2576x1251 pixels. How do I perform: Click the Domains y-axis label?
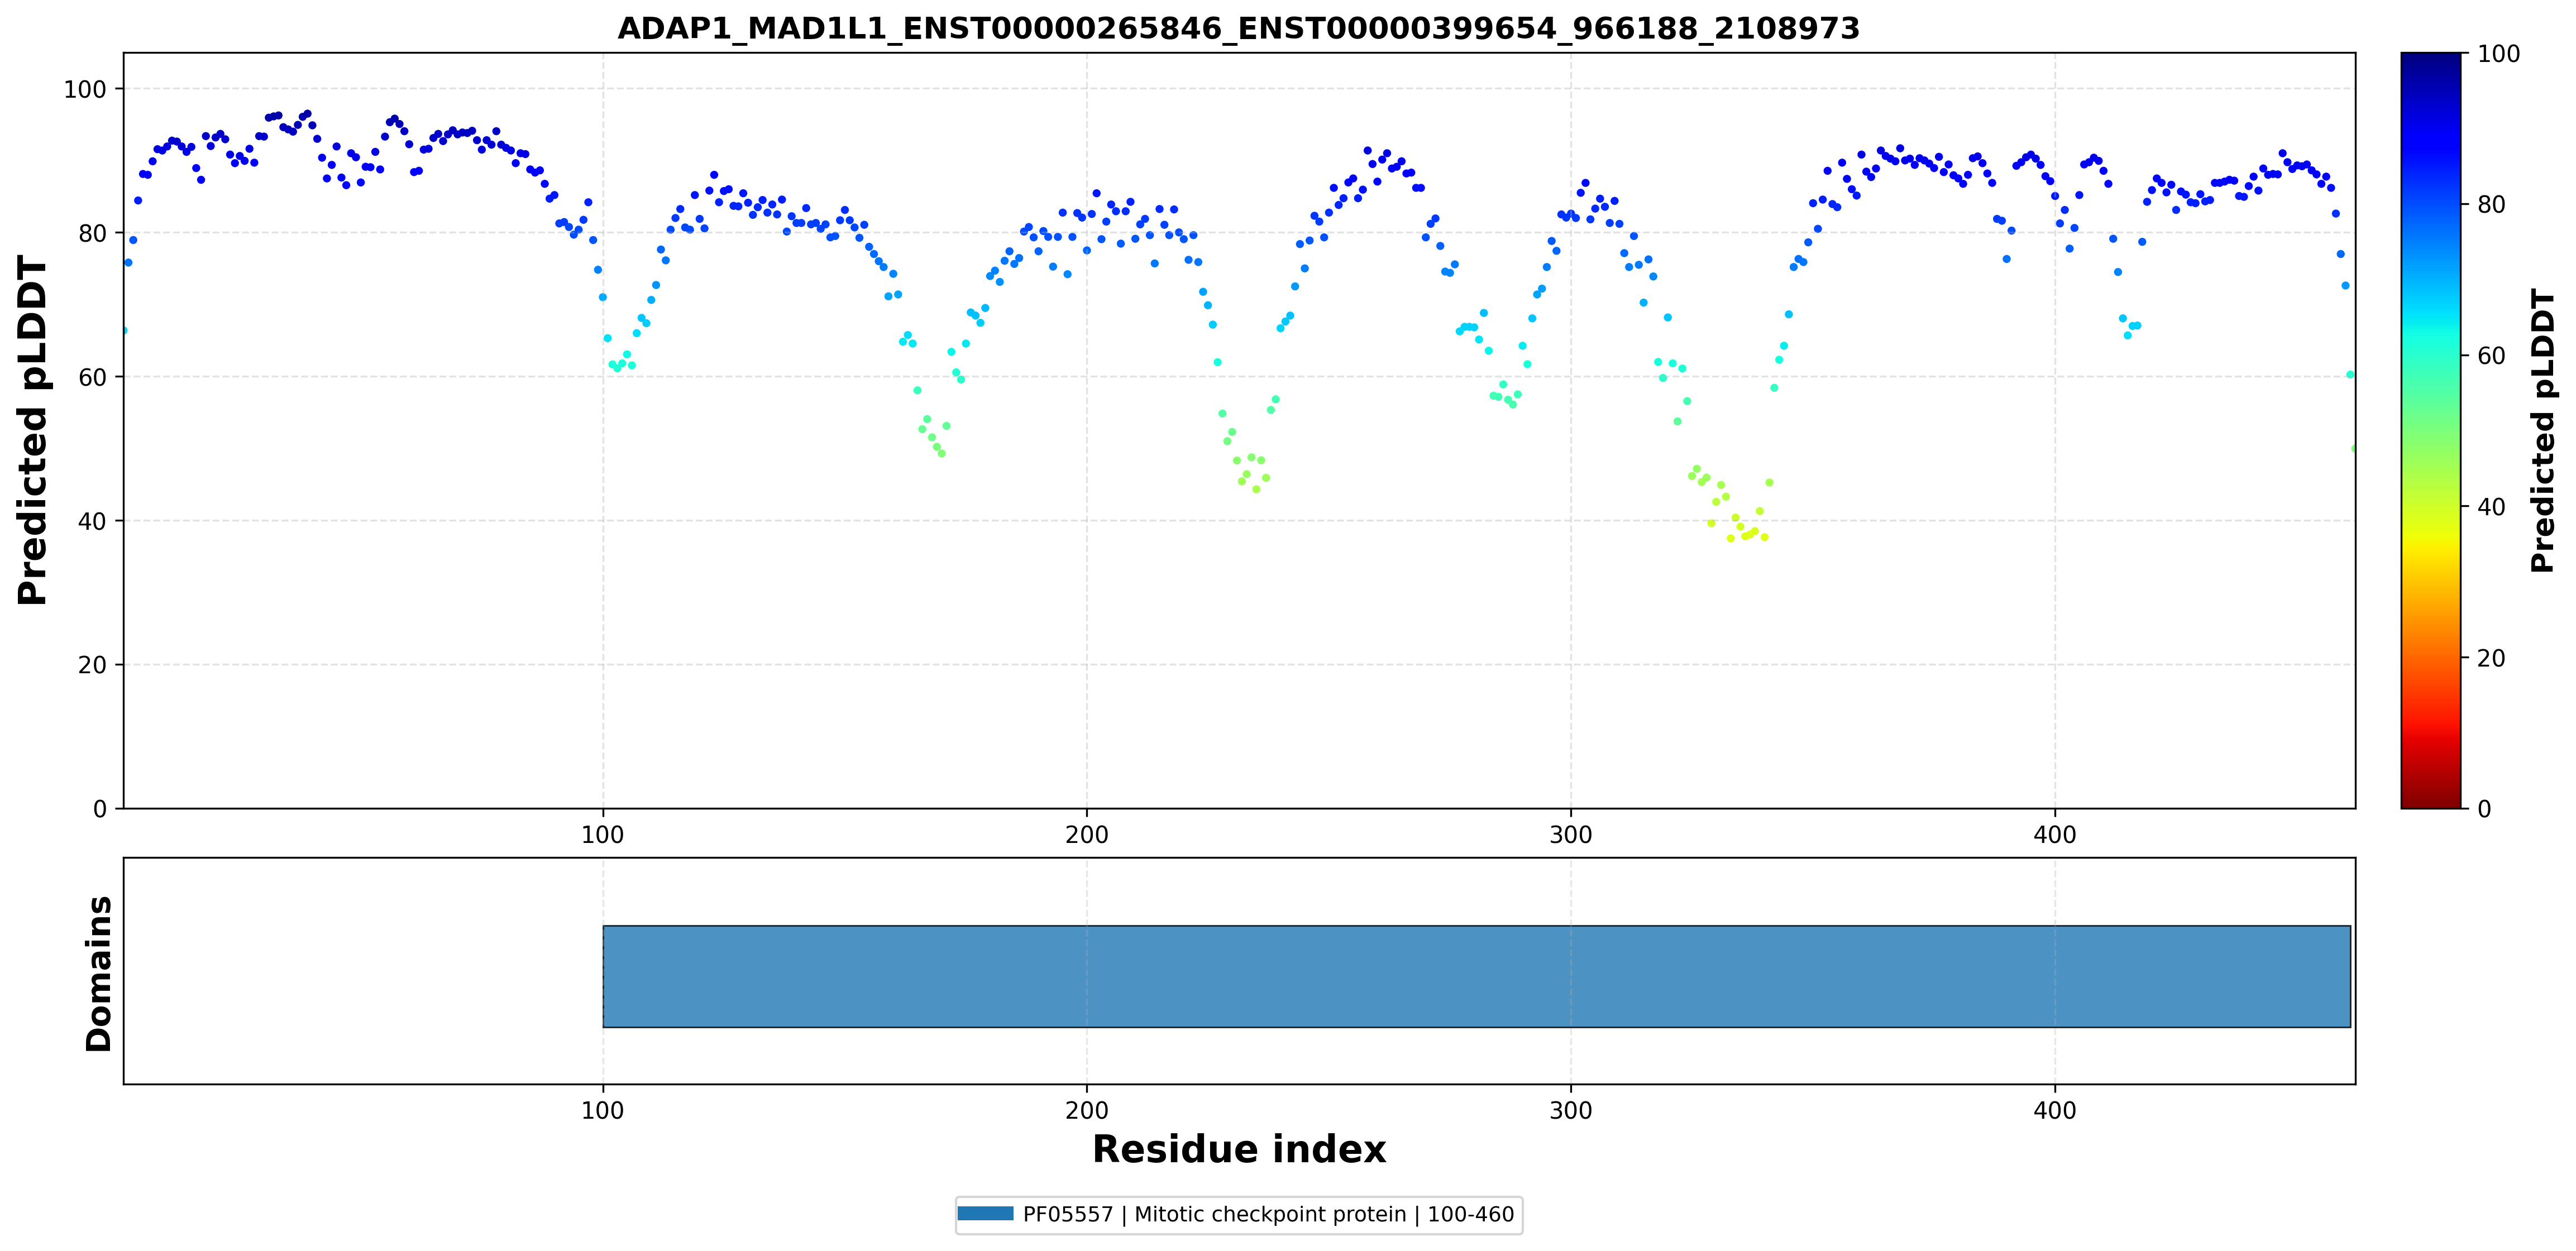[99, 973]
